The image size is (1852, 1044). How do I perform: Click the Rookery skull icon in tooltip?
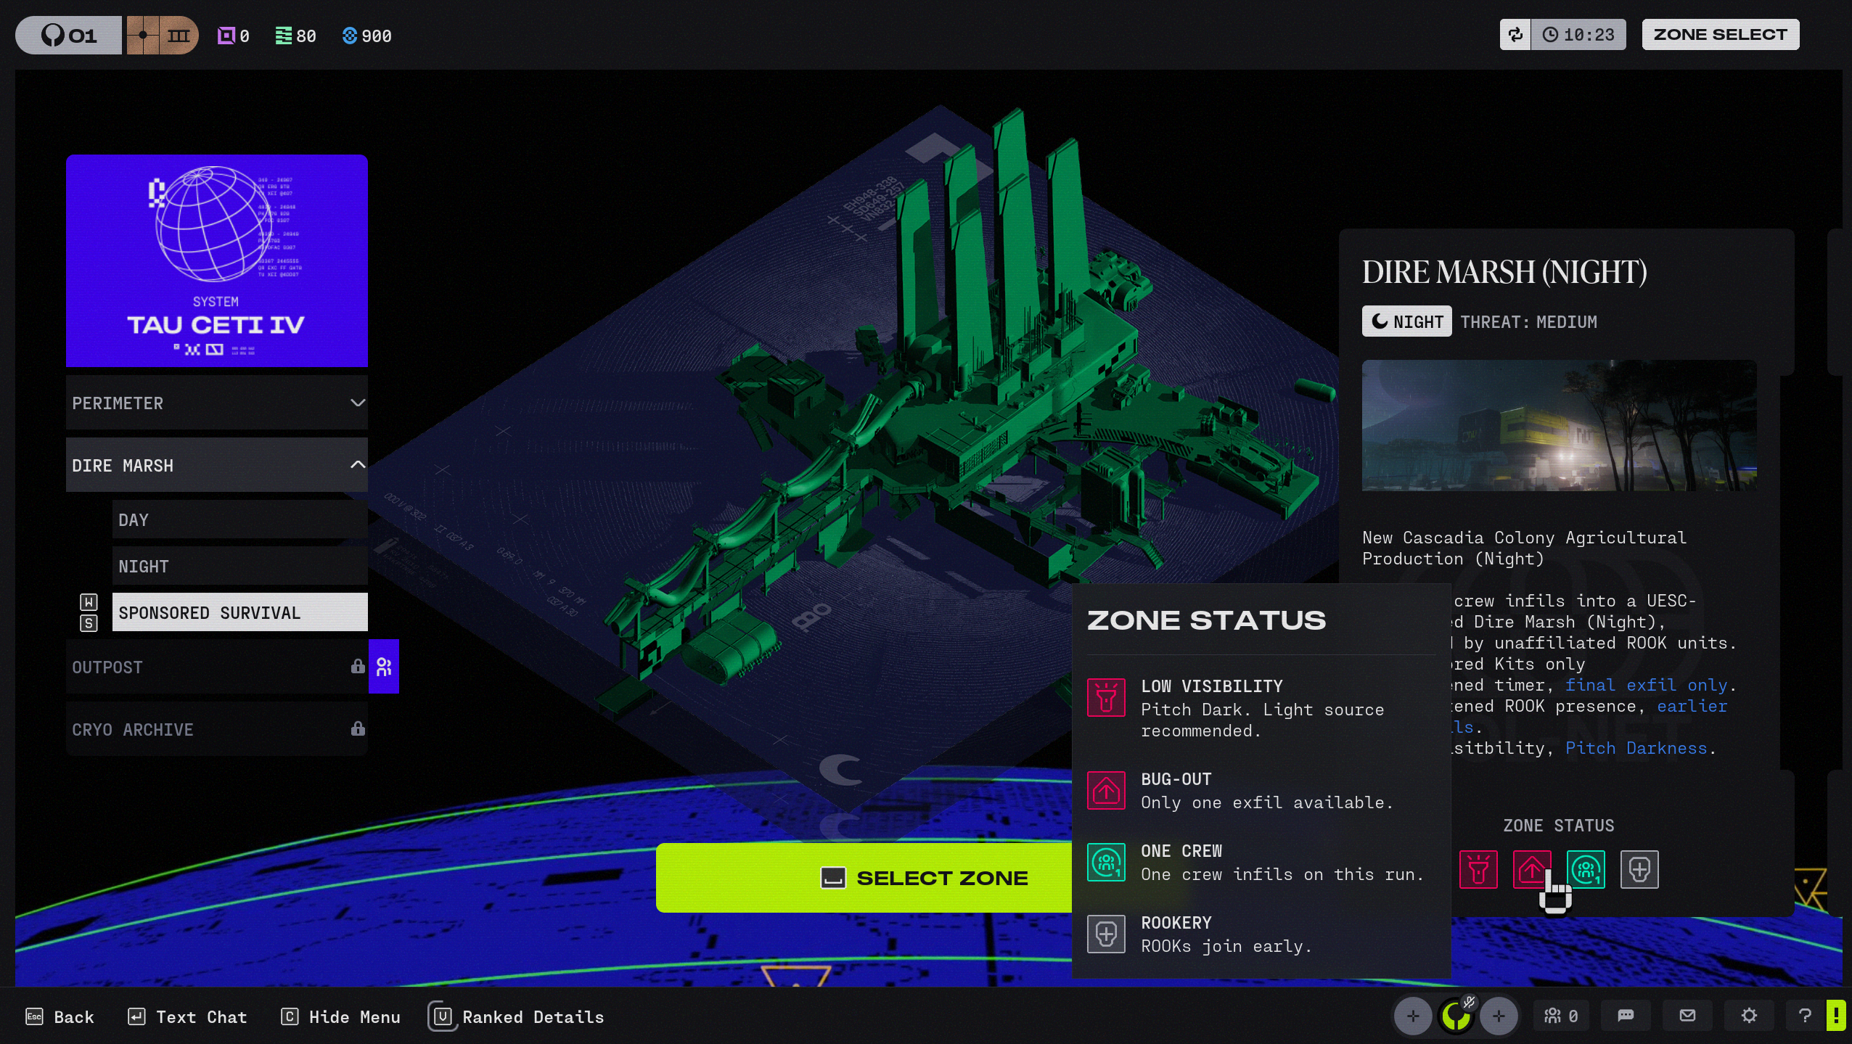click(1106, 934)
